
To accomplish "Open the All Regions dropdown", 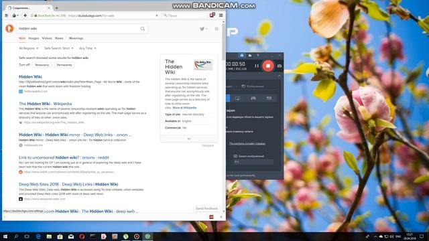I will click(x=28, y=48).
